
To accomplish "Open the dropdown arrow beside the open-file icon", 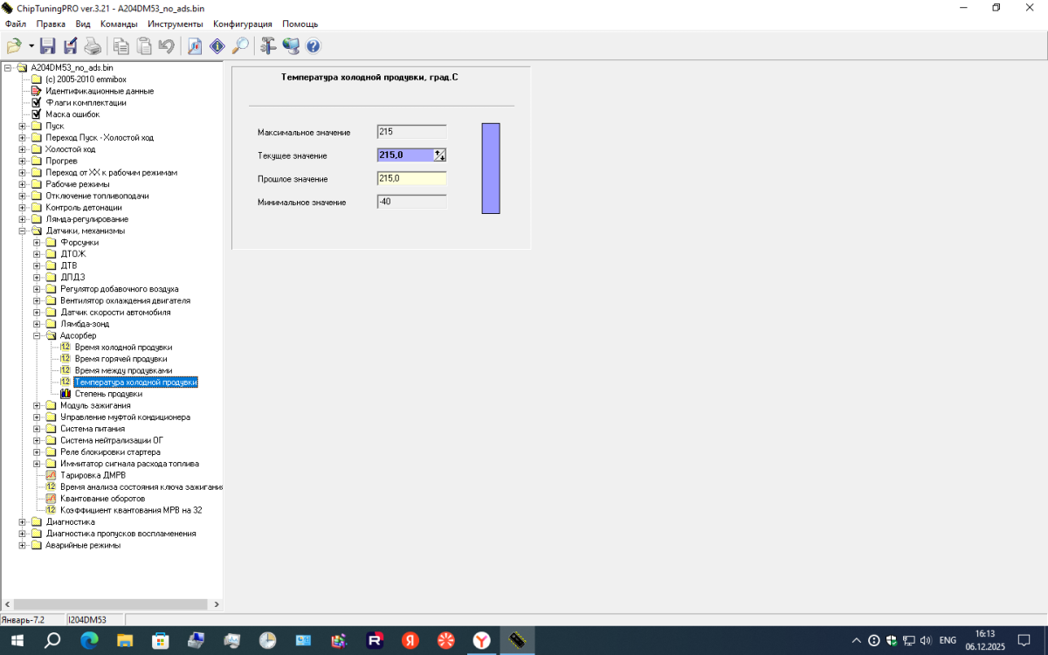I will (31, 45).
